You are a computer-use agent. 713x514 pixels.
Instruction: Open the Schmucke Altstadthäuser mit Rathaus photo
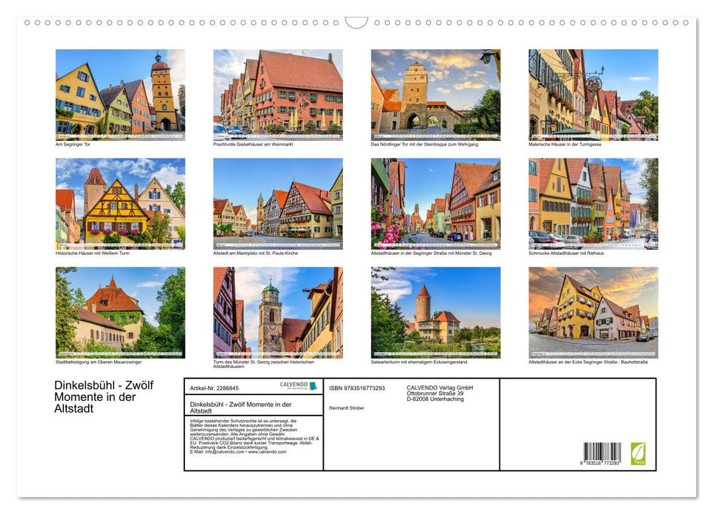[593, 204]
